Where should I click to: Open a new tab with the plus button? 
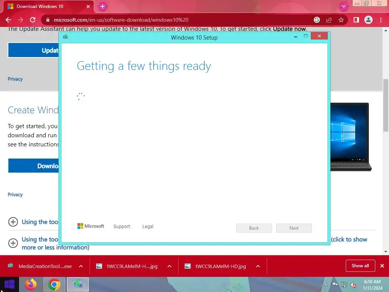(x=103, y=7)
